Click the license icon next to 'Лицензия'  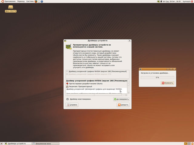click(x=67, y=87)
